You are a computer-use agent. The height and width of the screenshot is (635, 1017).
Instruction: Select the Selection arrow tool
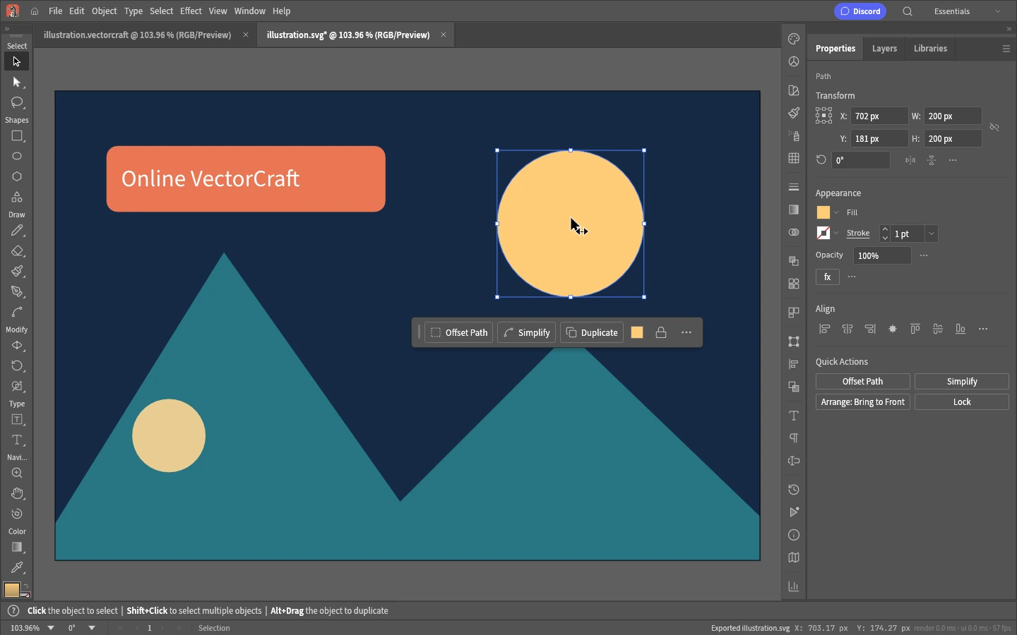[x=17, y=61]
